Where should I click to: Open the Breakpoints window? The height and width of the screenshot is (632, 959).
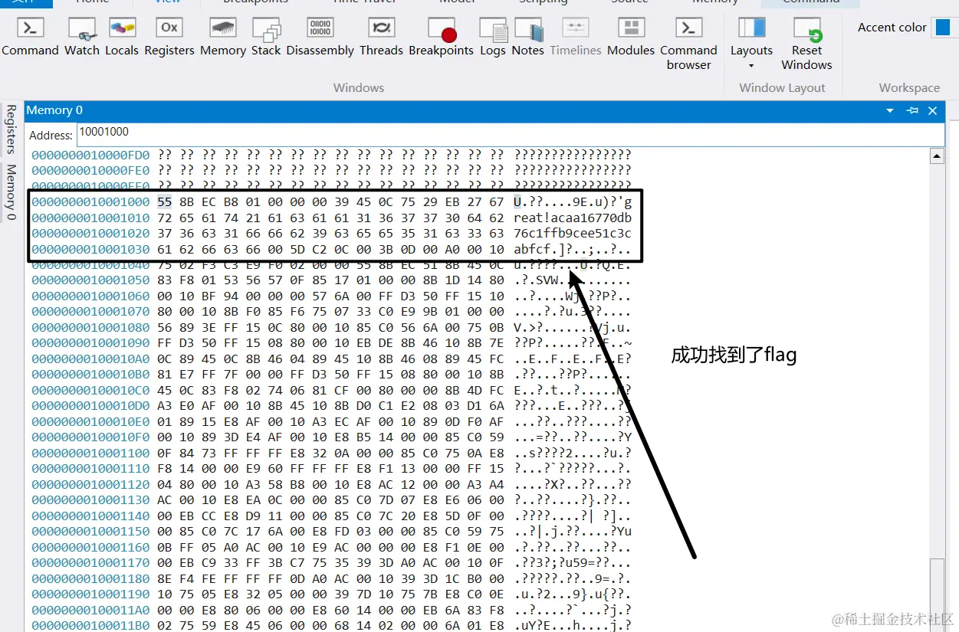coord(441,37)
